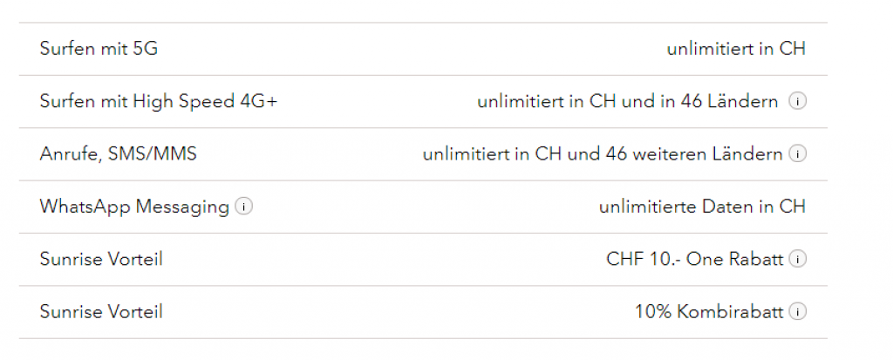Click info icon beside '46 Ländern'
Screen dimensions: 893x360
pyautogui.click(x=797, y=102)
